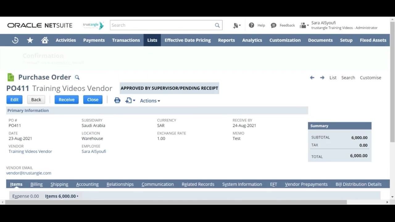This screenshot has width=395, height=222.
Task: Open the Activities menu
Action: coord(66,40)
